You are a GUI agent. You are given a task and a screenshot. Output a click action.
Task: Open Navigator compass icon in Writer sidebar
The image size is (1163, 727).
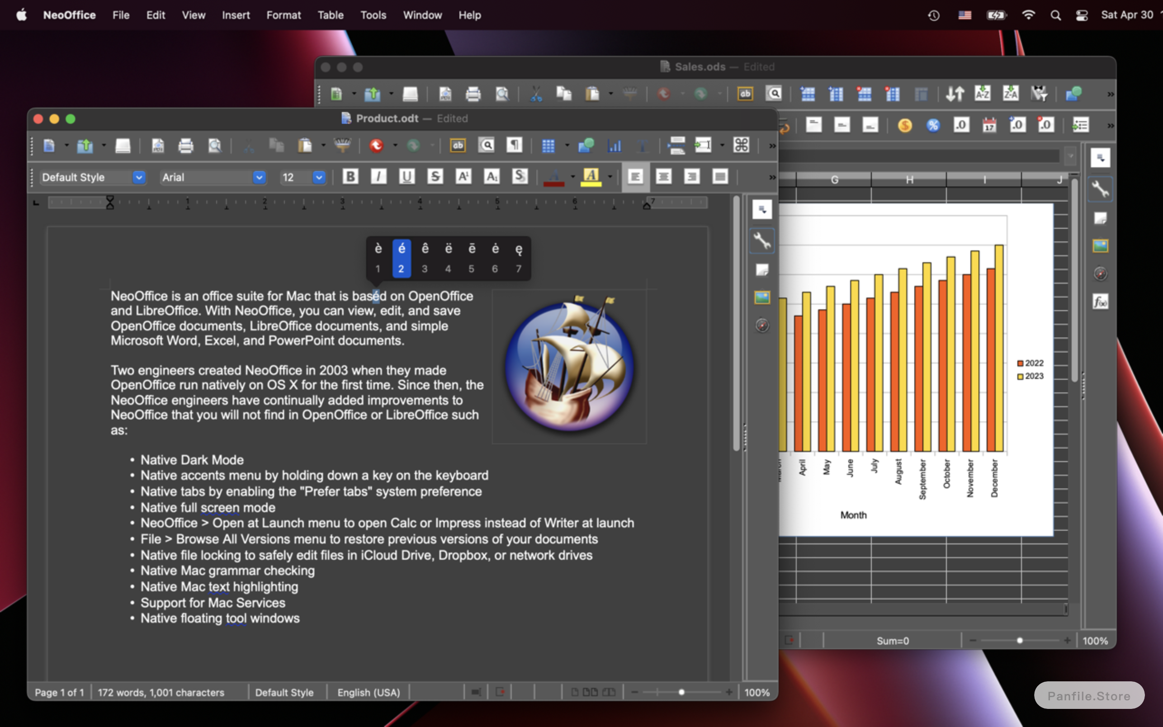pos(762,326)
